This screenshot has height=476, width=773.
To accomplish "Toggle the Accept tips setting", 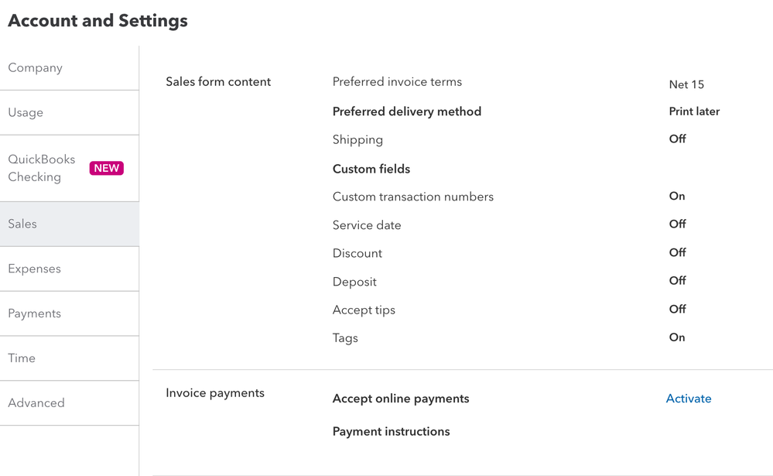I will 677,310.
